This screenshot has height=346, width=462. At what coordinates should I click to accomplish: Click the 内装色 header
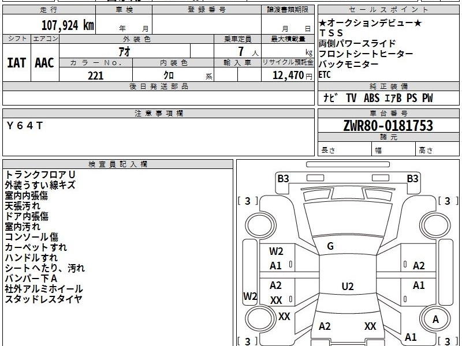173,63
